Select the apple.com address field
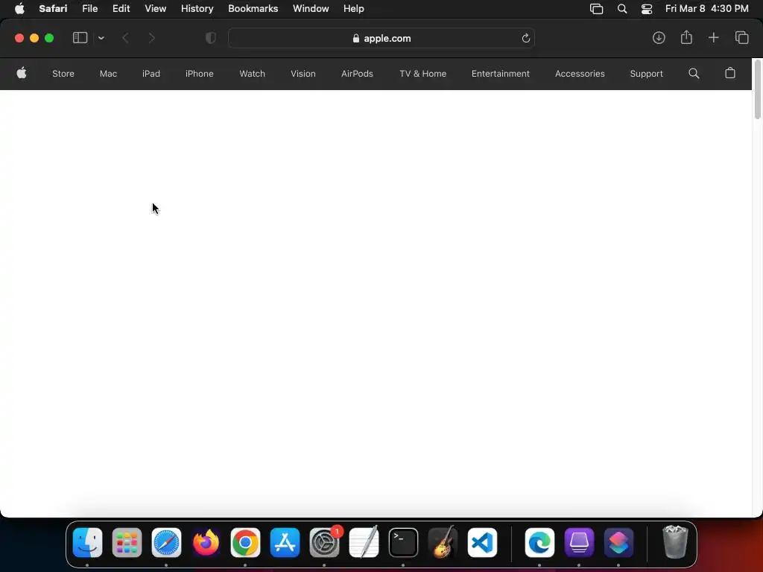This screenshot has width=763, height=572. pyautogui.click(x=381, y=38)
